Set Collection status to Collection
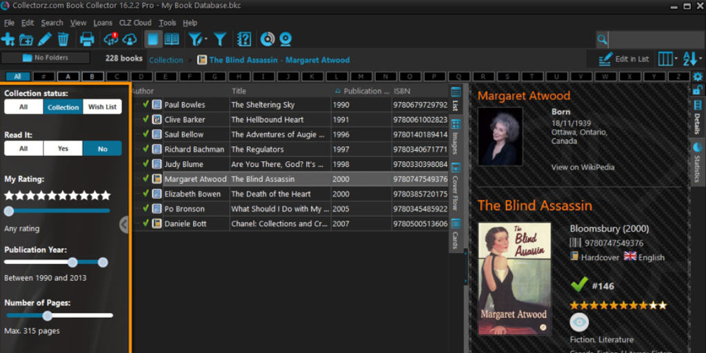Viewport: 706px width, 353px height. [x=63, y=107]
